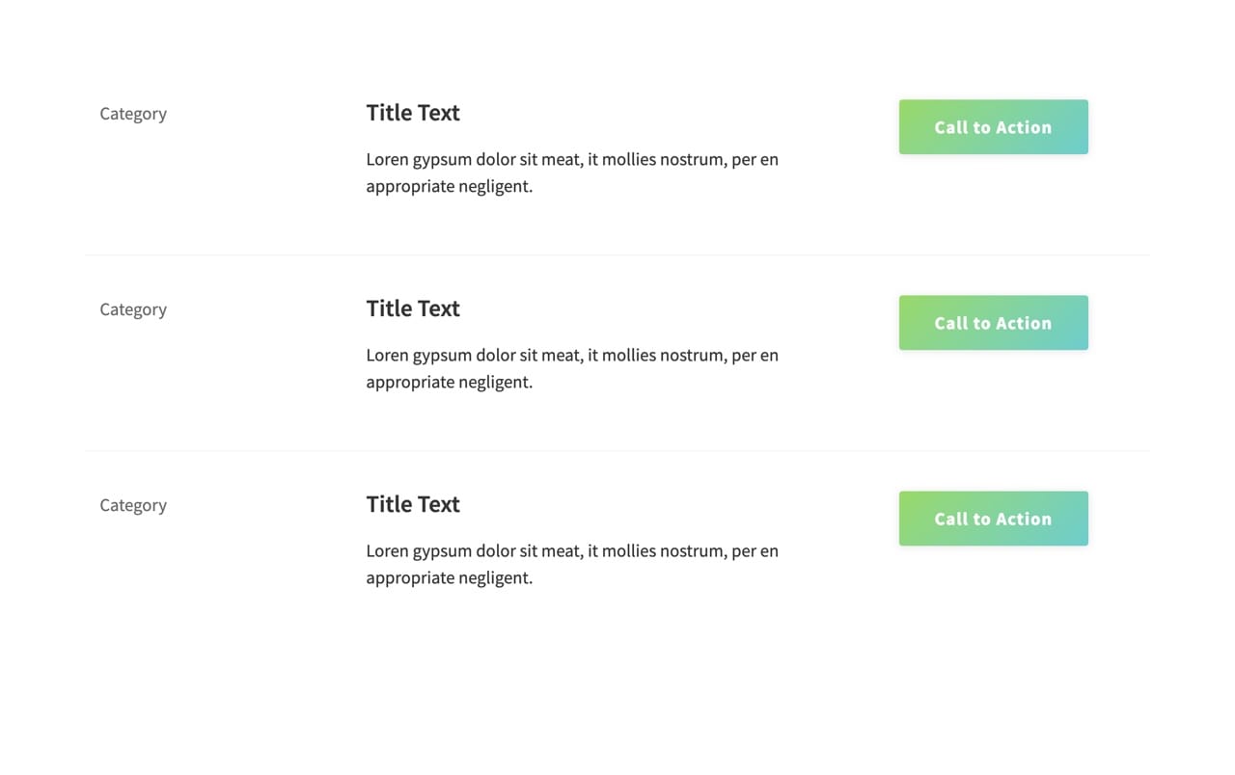Open the Title Text heading in the top row
Image resolution: width=1235 pixels, height=775 pixels.
pyautogui.click(x=413, y=113)
